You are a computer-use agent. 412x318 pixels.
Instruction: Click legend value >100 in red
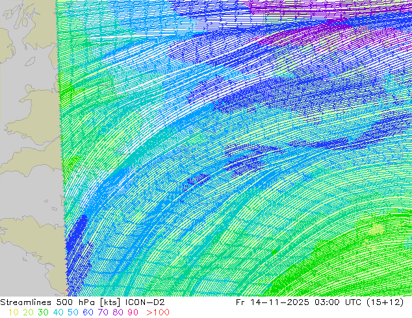[x=158, y=313]
